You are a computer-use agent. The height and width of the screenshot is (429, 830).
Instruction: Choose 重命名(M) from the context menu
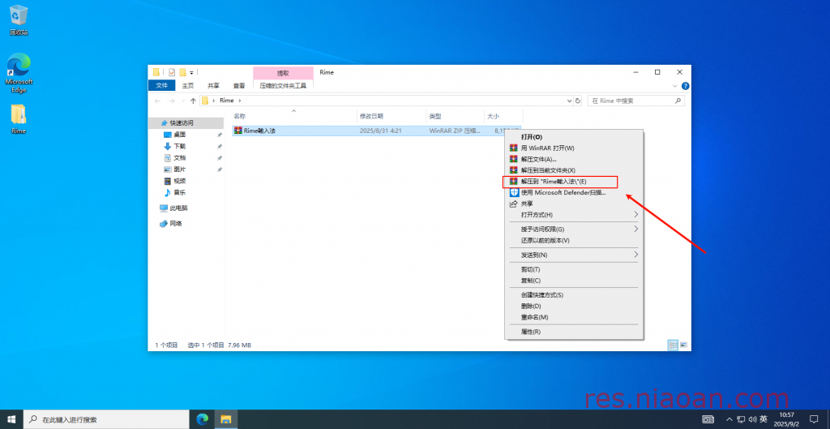pos(574,317)
